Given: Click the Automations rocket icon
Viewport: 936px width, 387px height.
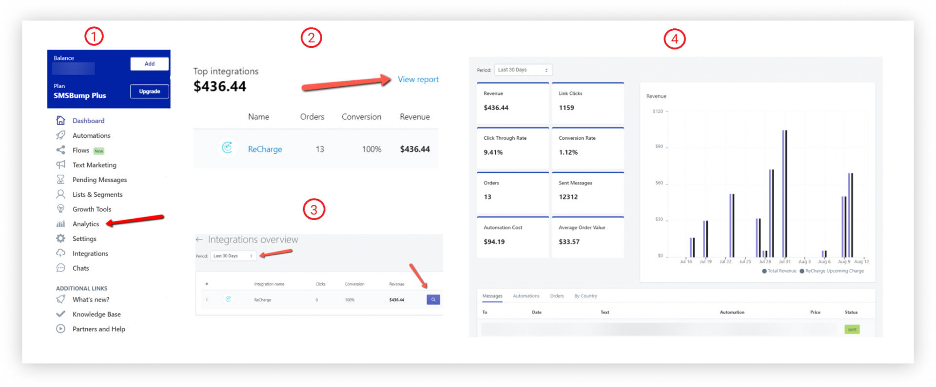Looking at the screenshot, I should pyautogui.click(x=60, y=135).
